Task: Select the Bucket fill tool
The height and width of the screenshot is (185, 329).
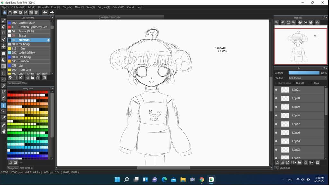Action: pyautogui.click(x=4, y=60)
